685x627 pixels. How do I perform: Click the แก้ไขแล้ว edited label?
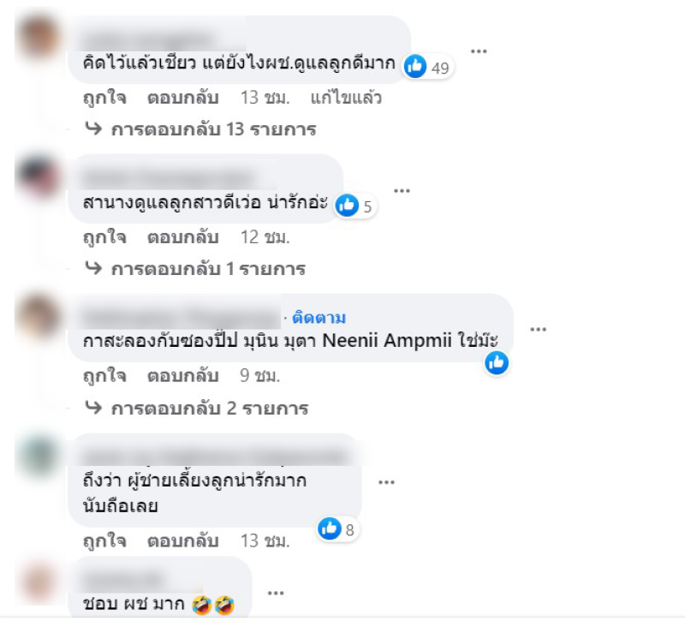click(346, 98)
